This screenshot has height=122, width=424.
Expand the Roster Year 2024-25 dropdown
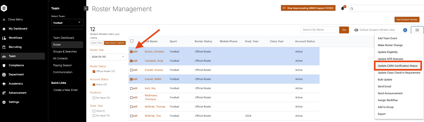108,57
